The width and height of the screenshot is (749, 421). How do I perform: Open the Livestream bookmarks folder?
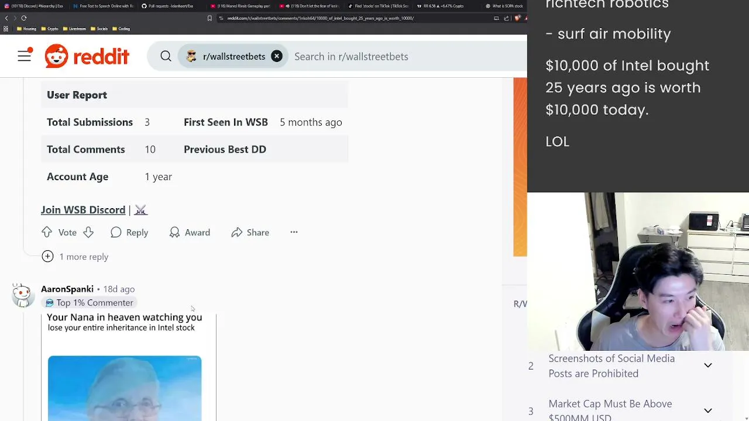(73, 29)
